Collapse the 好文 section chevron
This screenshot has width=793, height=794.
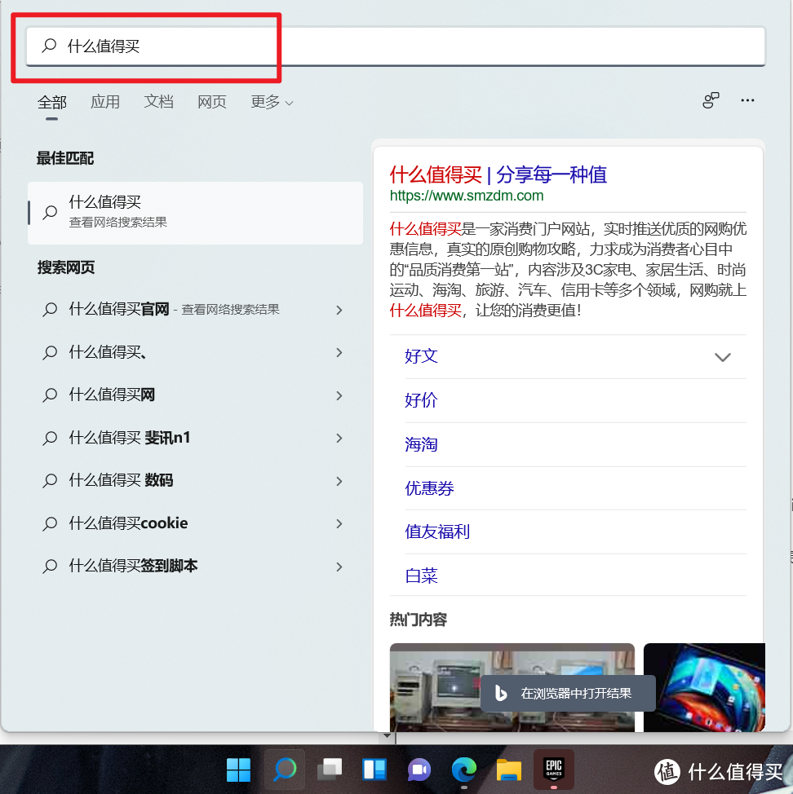click(x=722, y=357)
